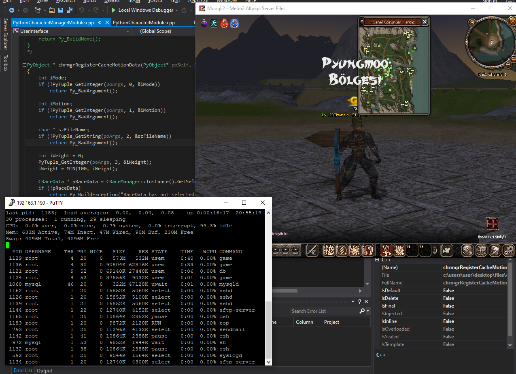Open the Toolbox side tab
Image resolution: width=516 pixels, height=374 pixels.
point(5,63)
